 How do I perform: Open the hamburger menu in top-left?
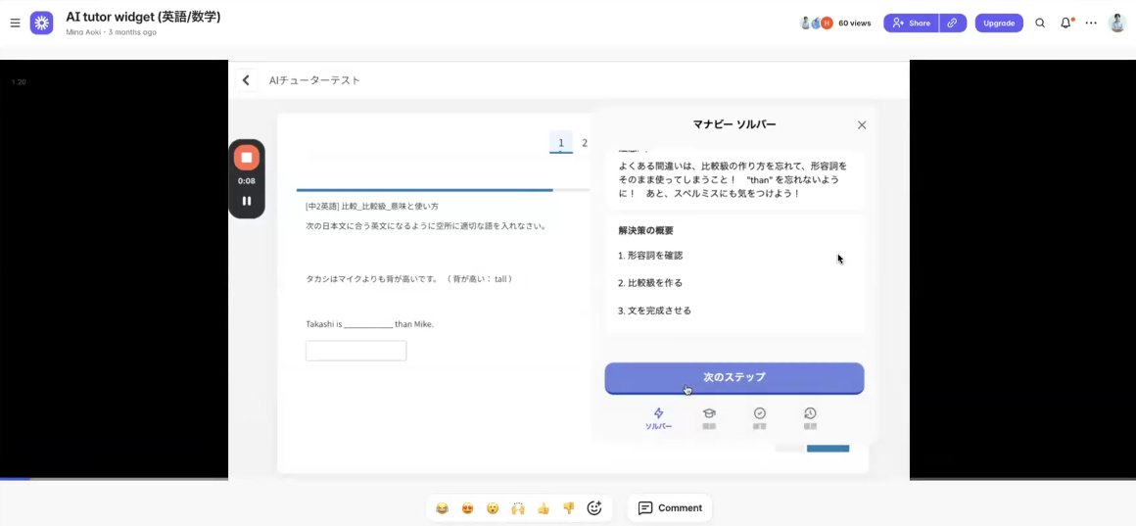[x=15, y=23]
